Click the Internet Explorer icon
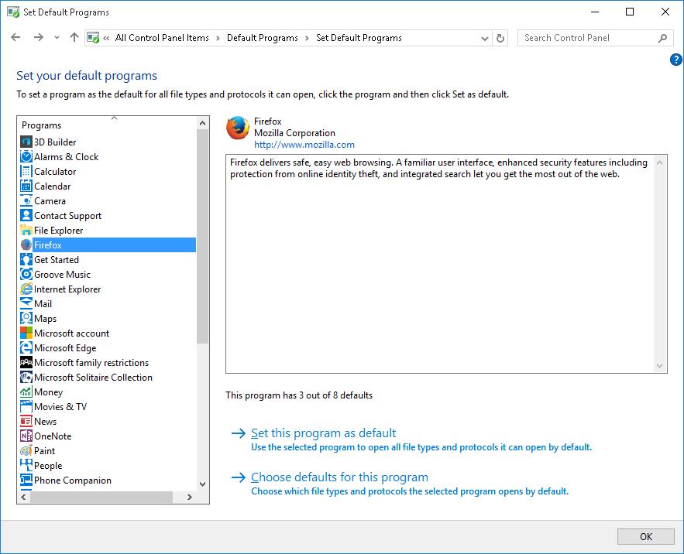This screenshot has width=684, height=554. coord(26,289)
